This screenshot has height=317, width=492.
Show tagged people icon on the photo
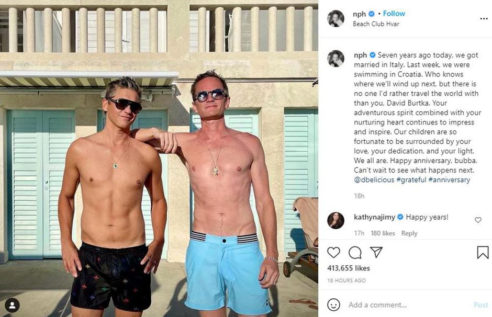point(12,305)
